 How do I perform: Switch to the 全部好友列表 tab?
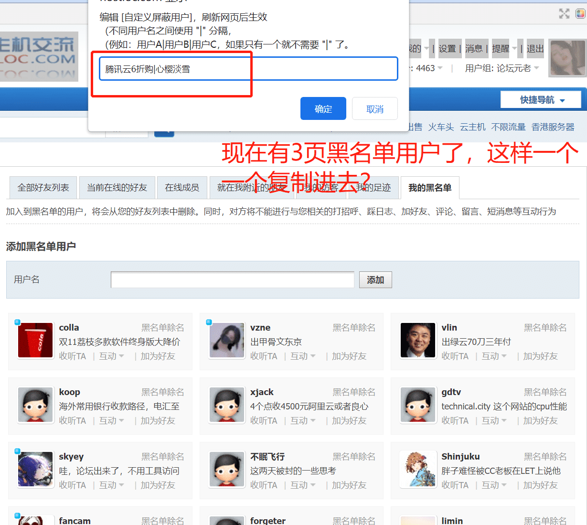pyautogui.click(x=43, y=188)
